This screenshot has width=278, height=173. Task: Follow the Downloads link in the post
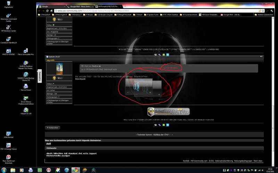pos(80,79)
